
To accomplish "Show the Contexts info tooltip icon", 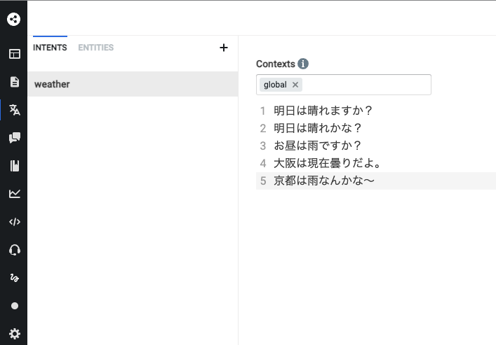I will 303,64.
